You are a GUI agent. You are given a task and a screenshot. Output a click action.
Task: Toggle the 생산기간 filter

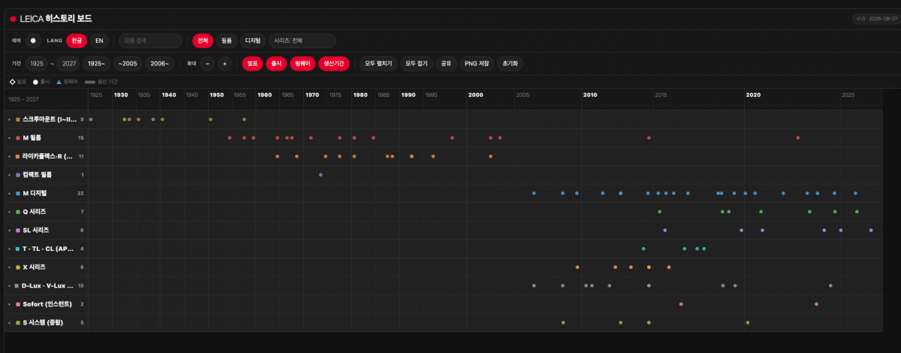coord(334,64)
